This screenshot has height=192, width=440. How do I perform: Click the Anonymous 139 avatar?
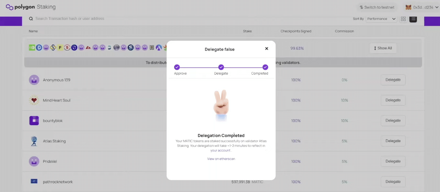click(34, 80)
